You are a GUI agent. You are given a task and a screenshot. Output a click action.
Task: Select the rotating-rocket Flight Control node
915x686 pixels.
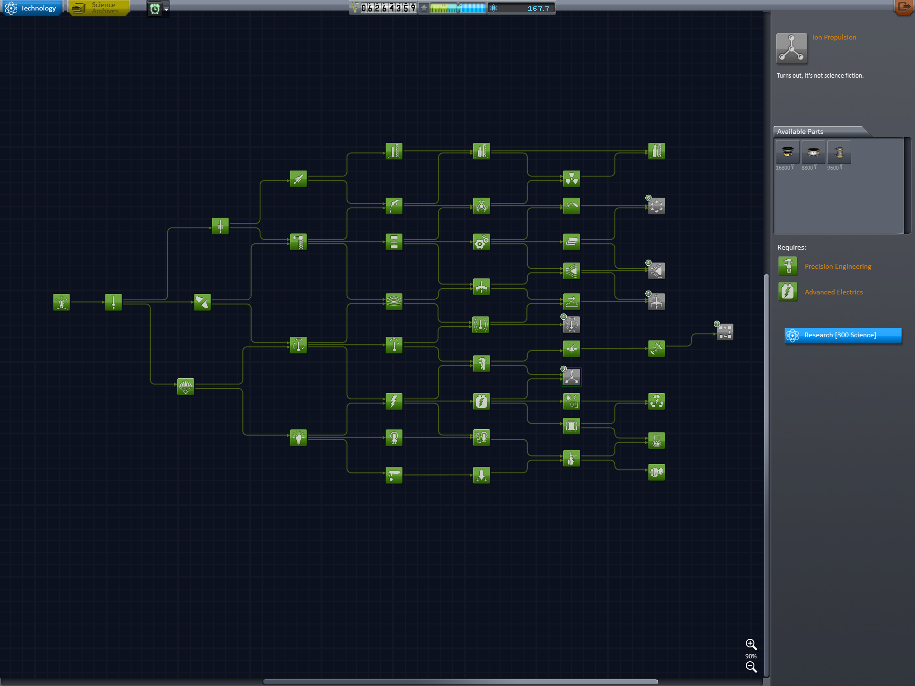click(x=298, y=344)
